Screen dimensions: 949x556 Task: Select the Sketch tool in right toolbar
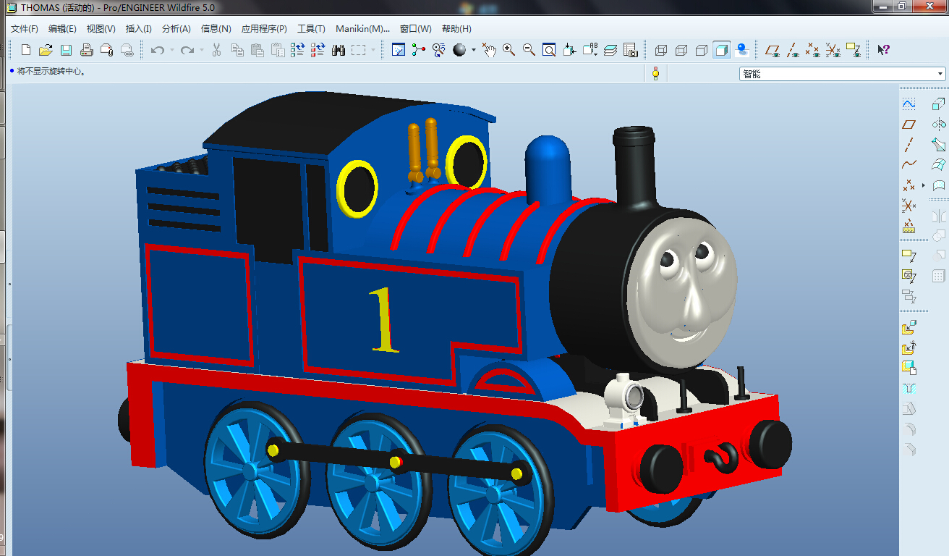[909, 104]
